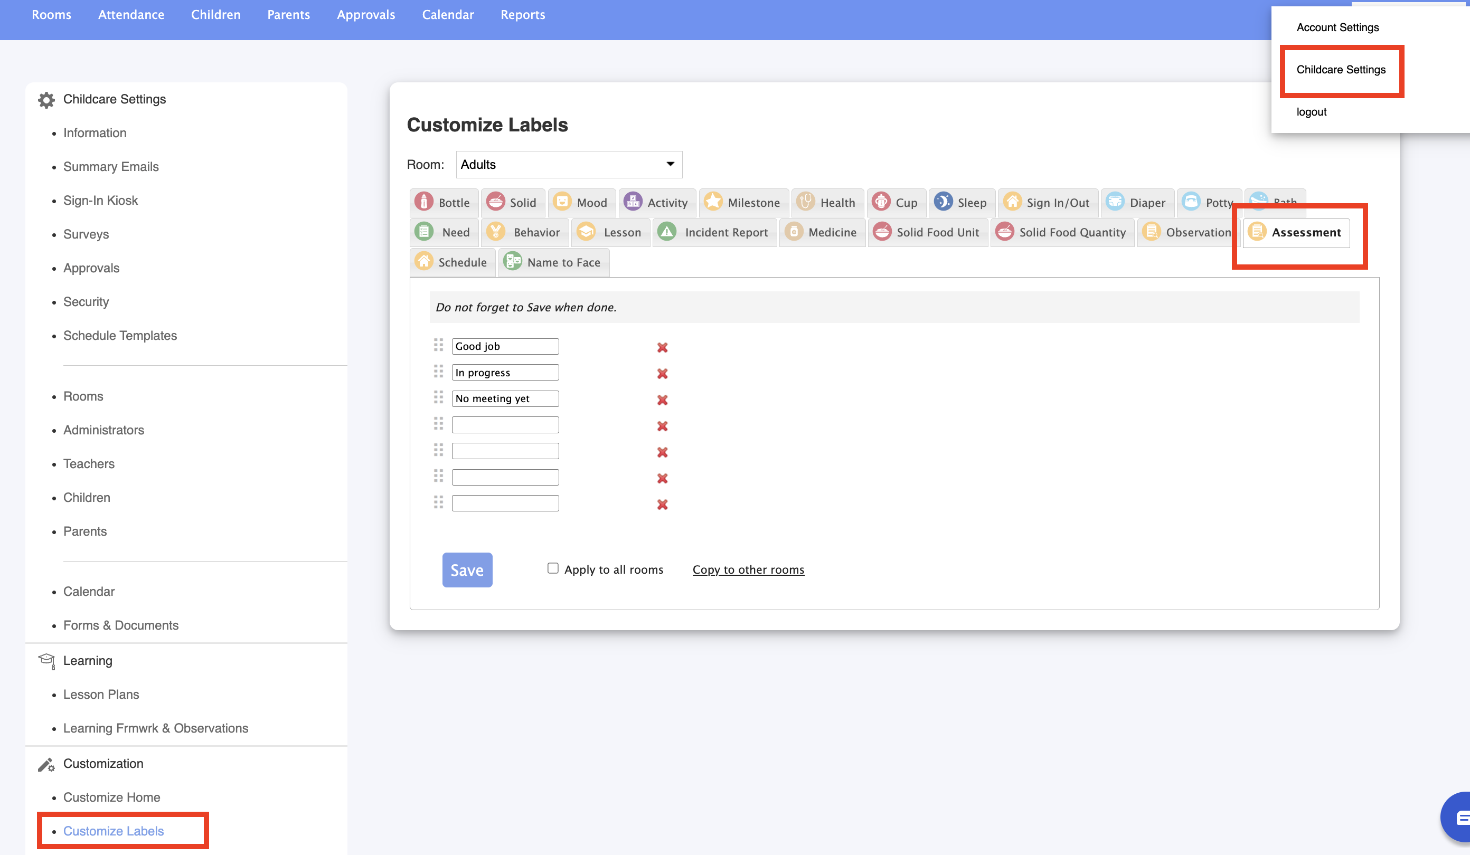Click the first empty label input field
This screenshot has width=1470, height=855.
point(505,424)
